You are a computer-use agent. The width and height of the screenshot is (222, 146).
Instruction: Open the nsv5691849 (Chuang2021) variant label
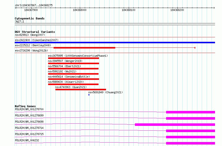click(106, 92)
